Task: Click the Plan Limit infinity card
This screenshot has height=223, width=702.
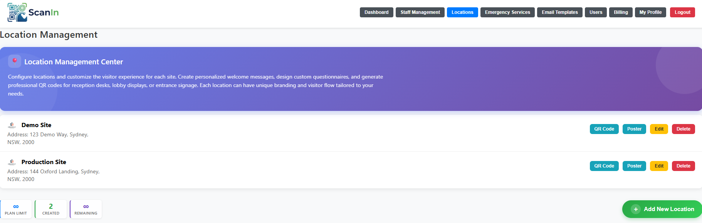Action: tap(16, 209)
